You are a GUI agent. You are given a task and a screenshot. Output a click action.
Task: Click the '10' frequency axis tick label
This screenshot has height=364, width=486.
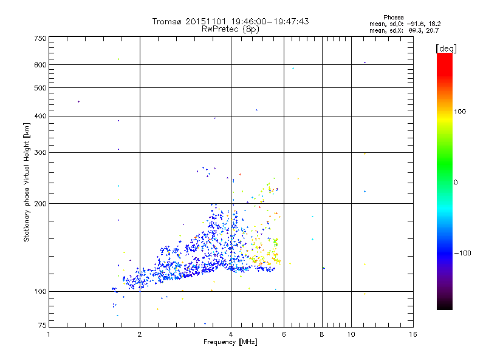351,334
